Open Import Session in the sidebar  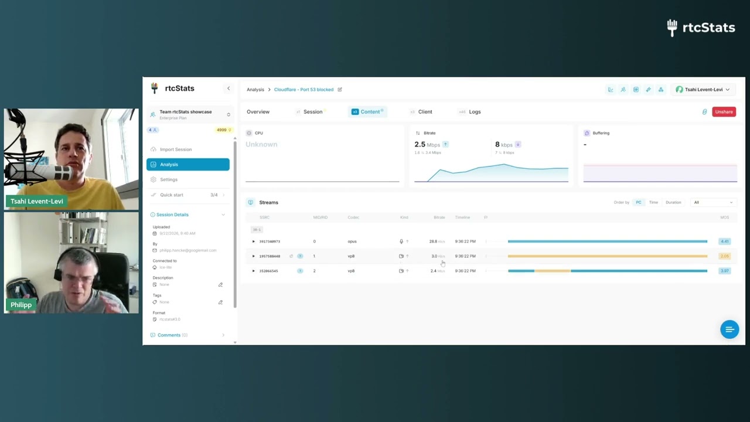[188, 149]
